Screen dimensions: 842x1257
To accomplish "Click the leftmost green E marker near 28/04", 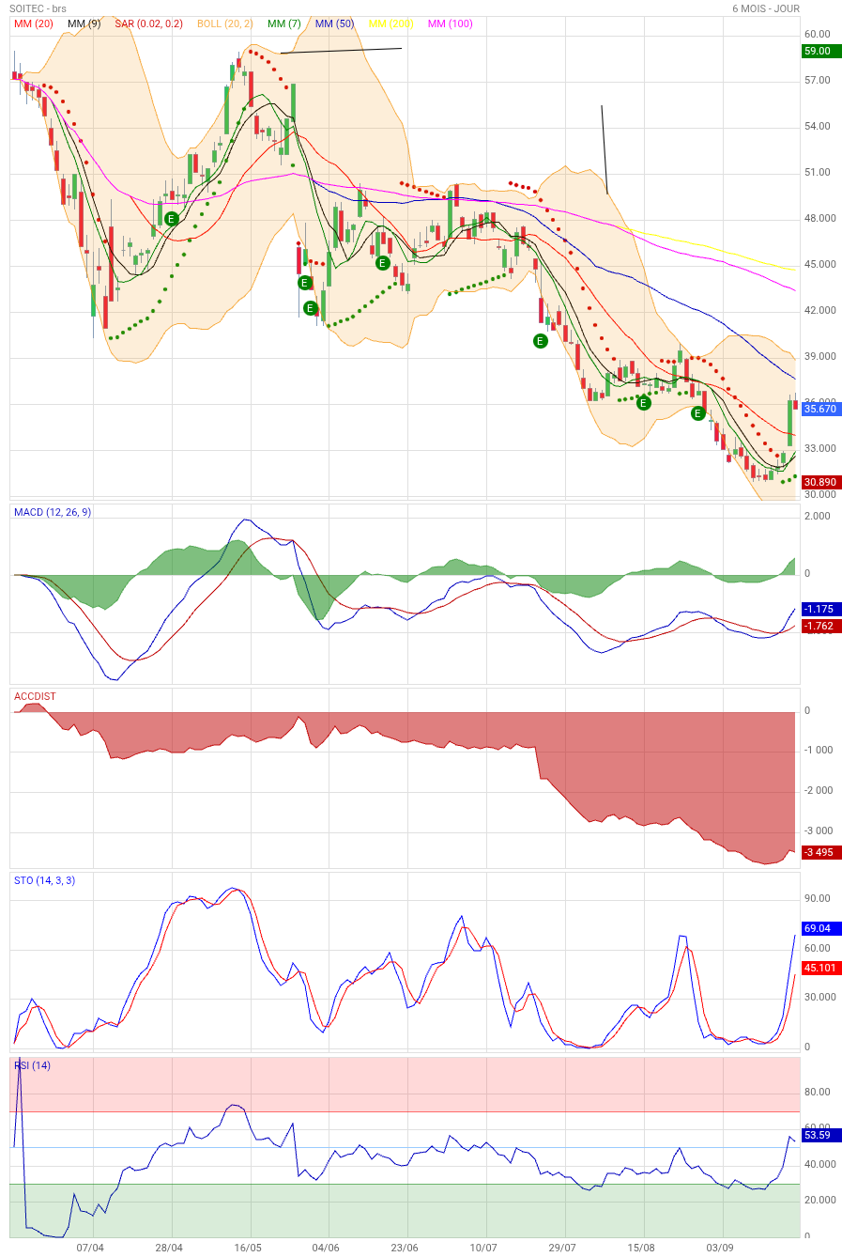I will pyautogui.click(x=172, y=219).
